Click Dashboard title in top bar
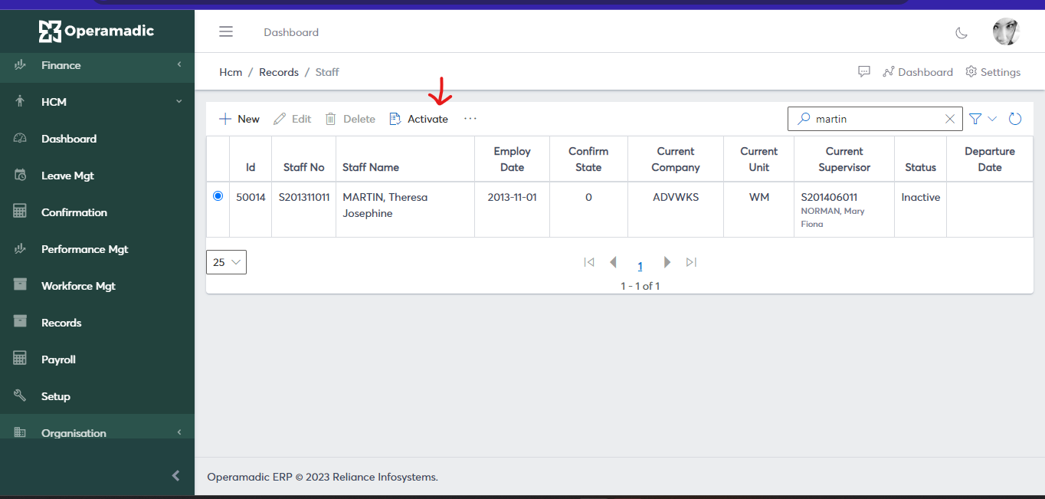 [291, 32]
